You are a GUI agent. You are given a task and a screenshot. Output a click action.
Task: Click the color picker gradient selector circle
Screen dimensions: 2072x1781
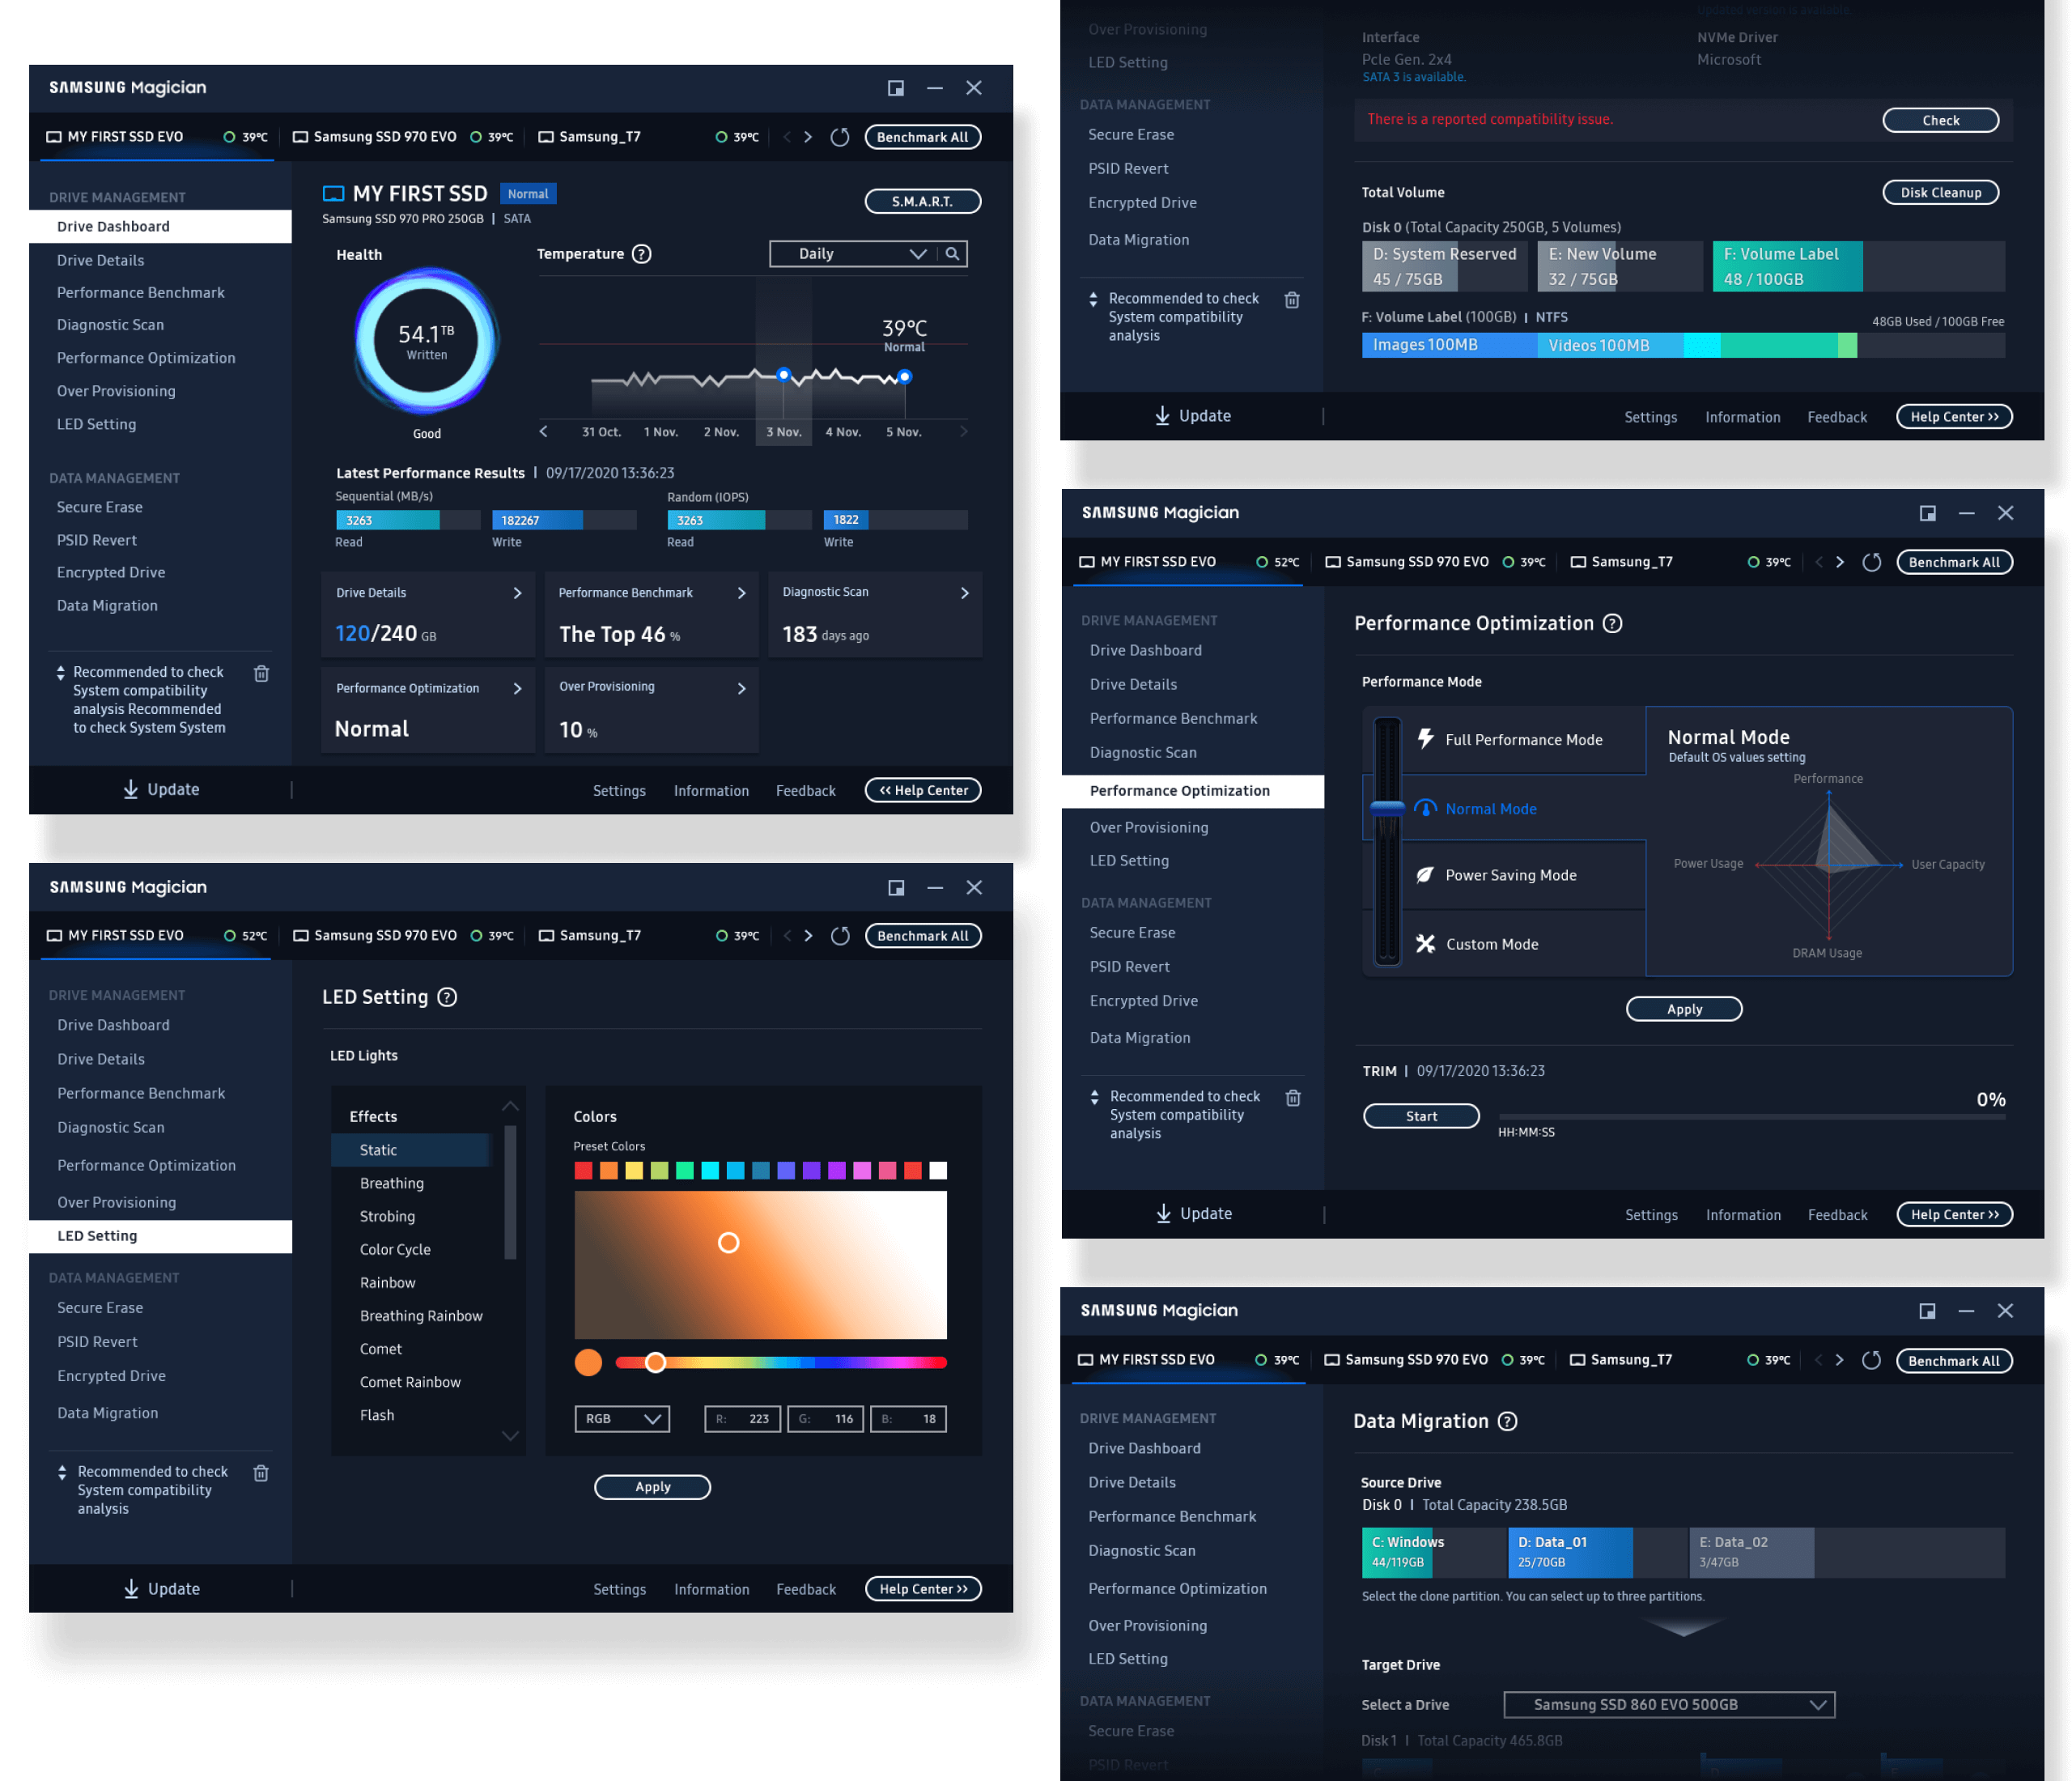pos(728,1242)
